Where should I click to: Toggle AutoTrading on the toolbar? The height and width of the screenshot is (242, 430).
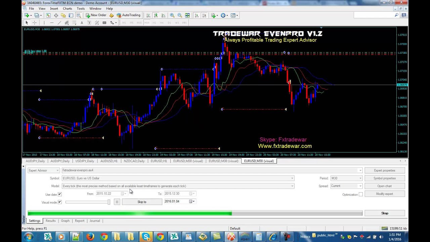[128, 15]
